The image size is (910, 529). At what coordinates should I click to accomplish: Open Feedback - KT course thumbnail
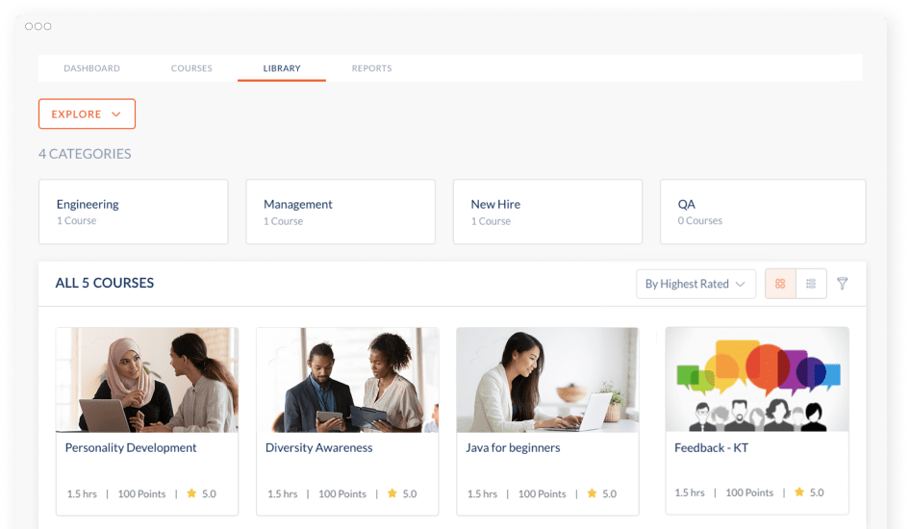pyautogui.click(x=757, y=379)
